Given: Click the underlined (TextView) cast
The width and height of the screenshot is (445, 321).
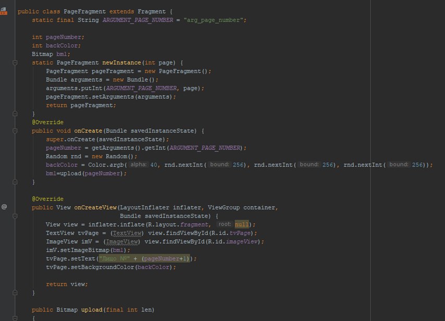Looking at the screenshot, I should coord(127,233).
